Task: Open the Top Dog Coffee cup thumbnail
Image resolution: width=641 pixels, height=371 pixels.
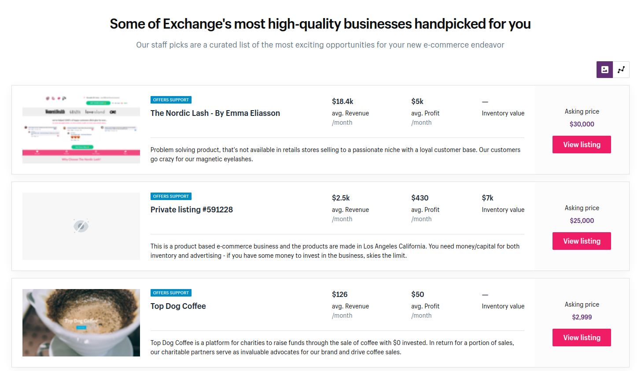Action: coord(81,323)
